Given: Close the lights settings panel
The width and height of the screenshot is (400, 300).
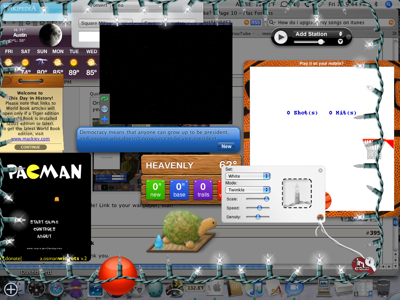Looking at the screenshot, I should (320, 170).
